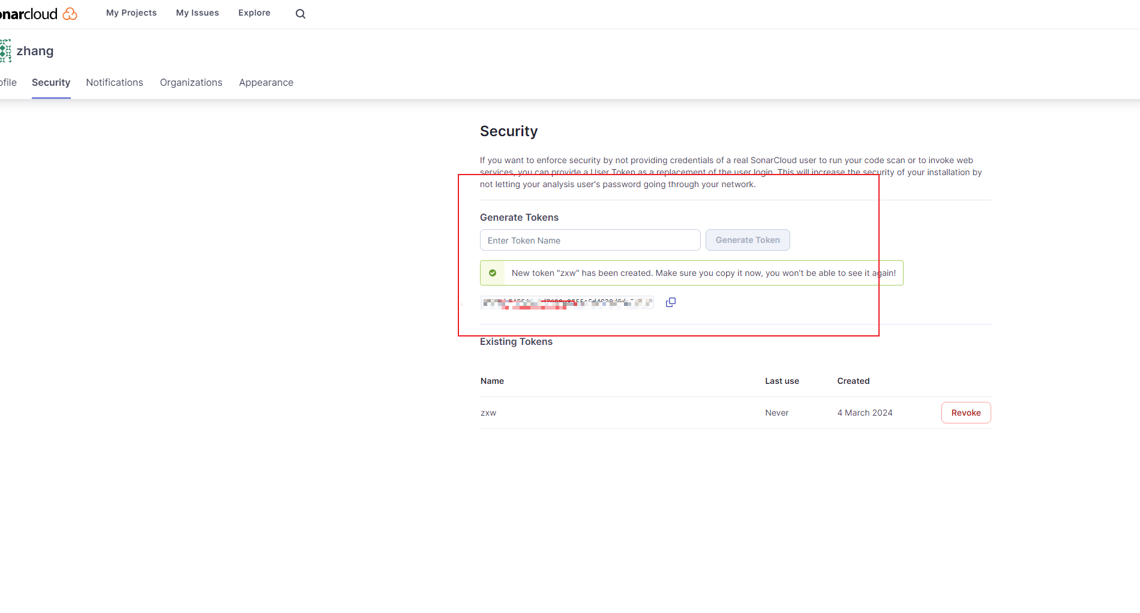Image resolution: width=1140 pixels, height=613 pixels.
Task: Click the zxw token name in the table
Action: [488, 413]
